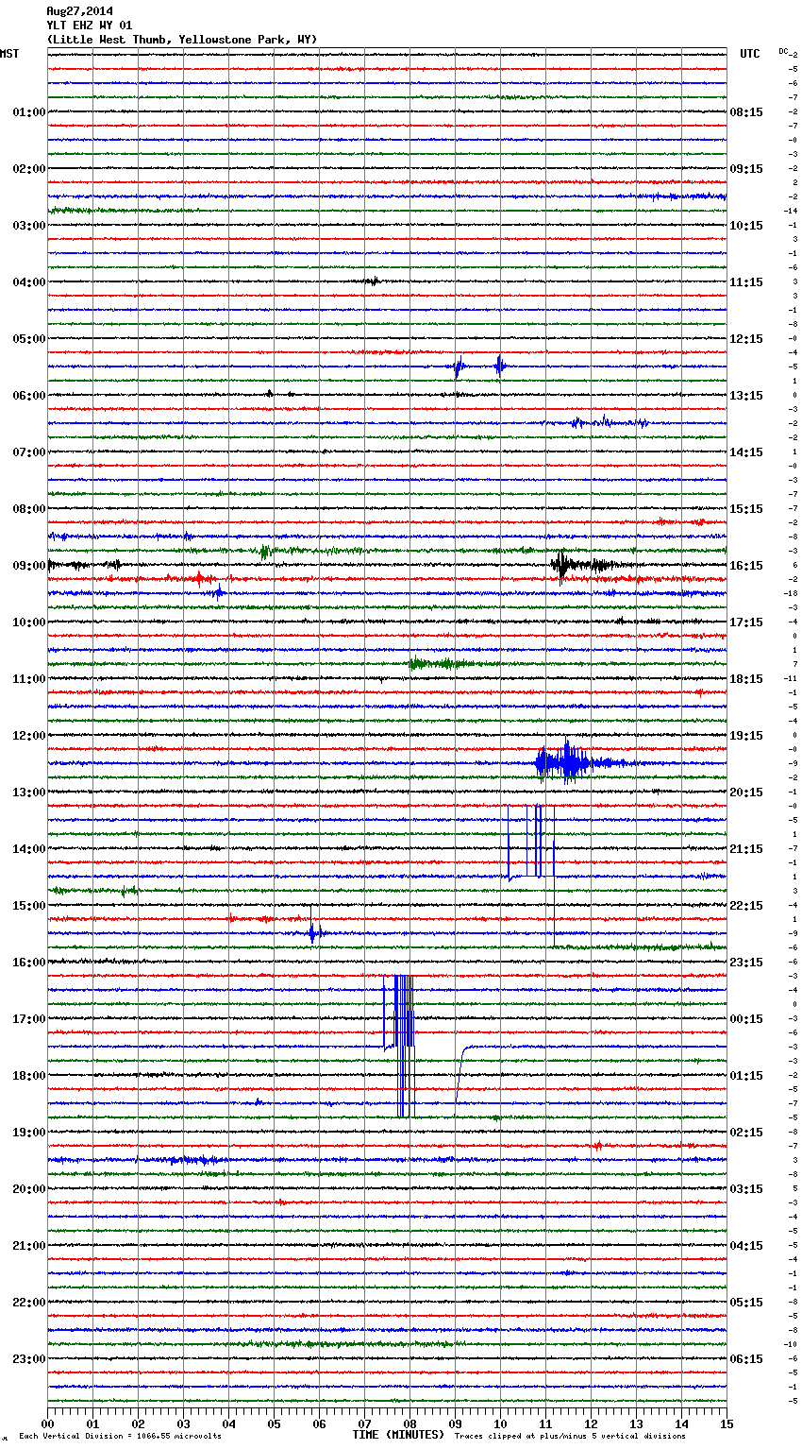This screenshot has width=802, height=1449.
Task: Select the 12:00 MST row label
Action: tap(28, 736)
